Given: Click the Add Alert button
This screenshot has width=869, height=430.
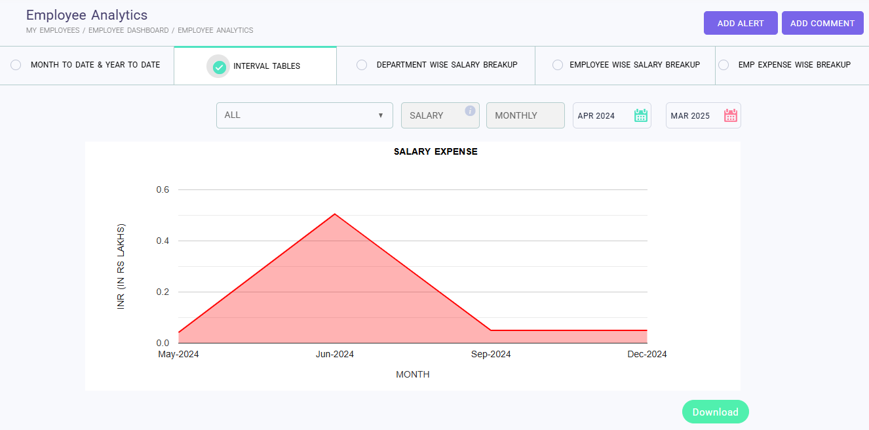Looking at the screenshot, I should [741, 23].
